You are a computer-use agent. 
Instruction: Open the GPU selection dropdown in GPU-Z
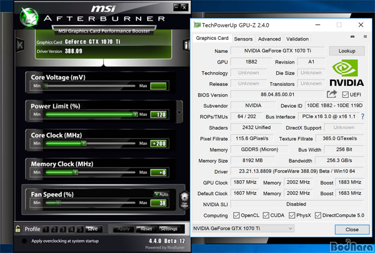click(x=243, y=229)
